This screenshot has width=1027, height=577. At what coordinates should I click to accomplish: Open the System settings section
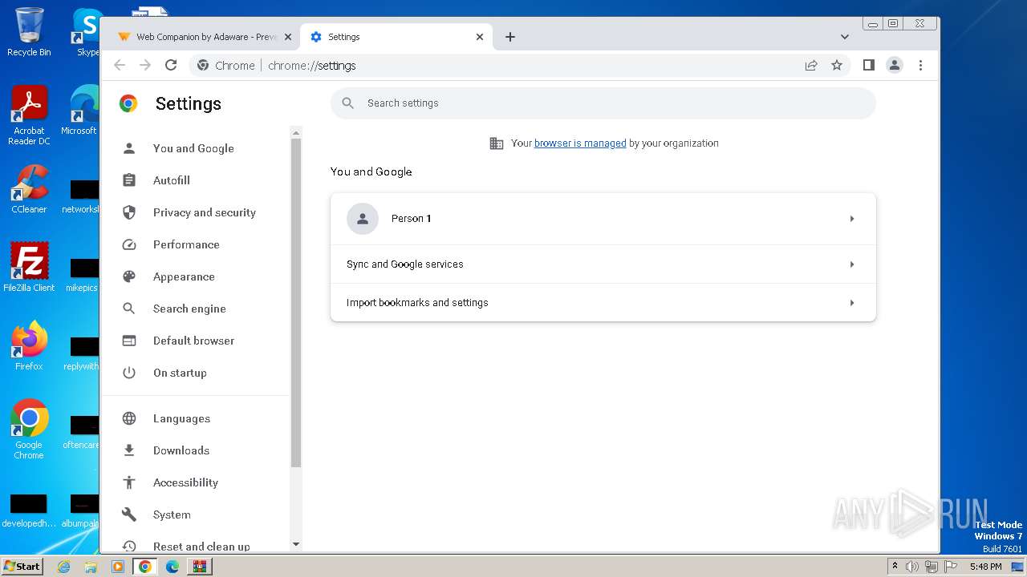(x=172, y=514)
